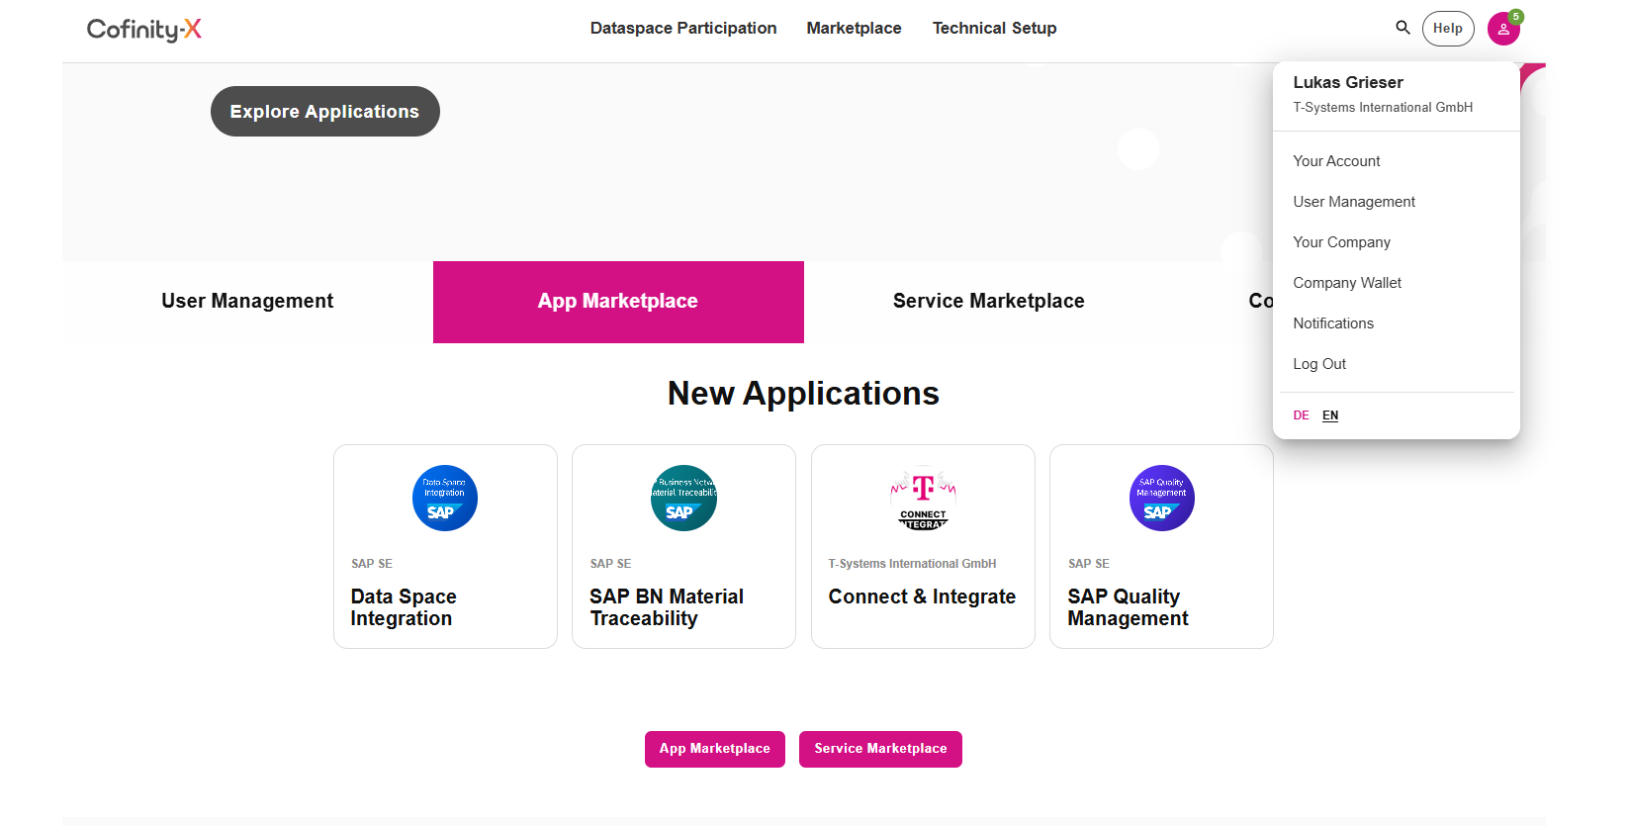Open the SAP Quality Management card title

(1128, 607)
